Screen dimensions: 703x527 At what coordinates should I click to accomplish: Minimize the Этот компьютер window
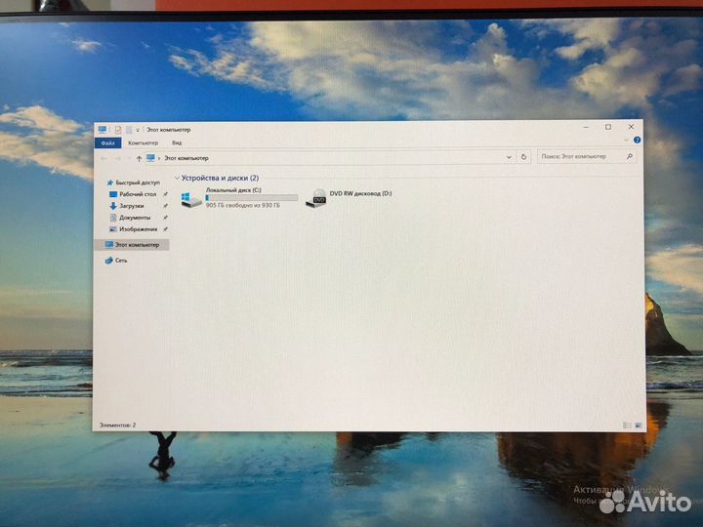(586, 127)
